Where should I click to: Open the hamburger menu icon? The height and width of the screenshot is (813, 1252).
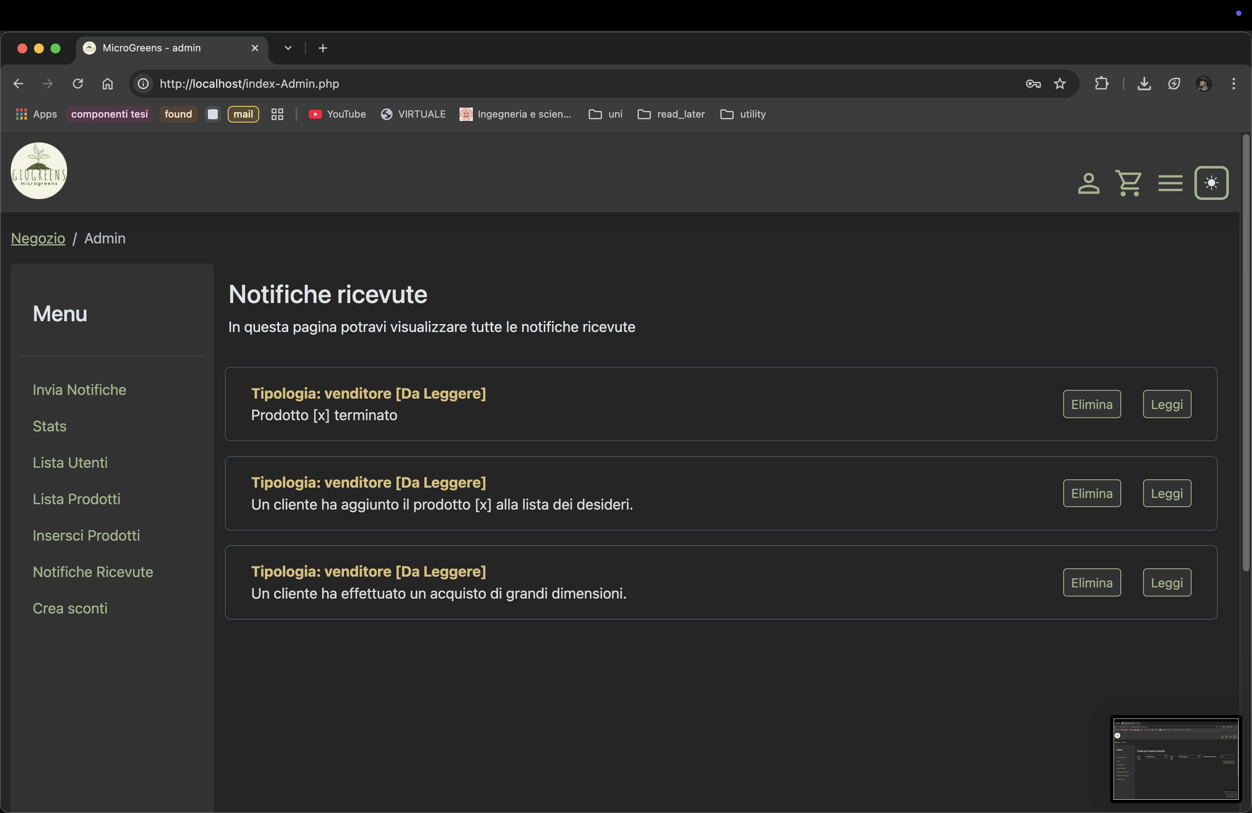1170,183
